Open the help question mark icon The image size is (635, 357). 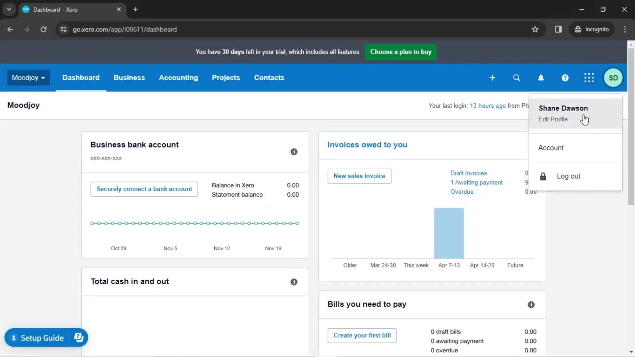click(565, 78)
